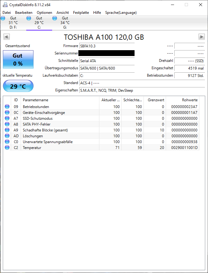
Task: Click the blue status orb for C: disk
Action: pos(29,18)
